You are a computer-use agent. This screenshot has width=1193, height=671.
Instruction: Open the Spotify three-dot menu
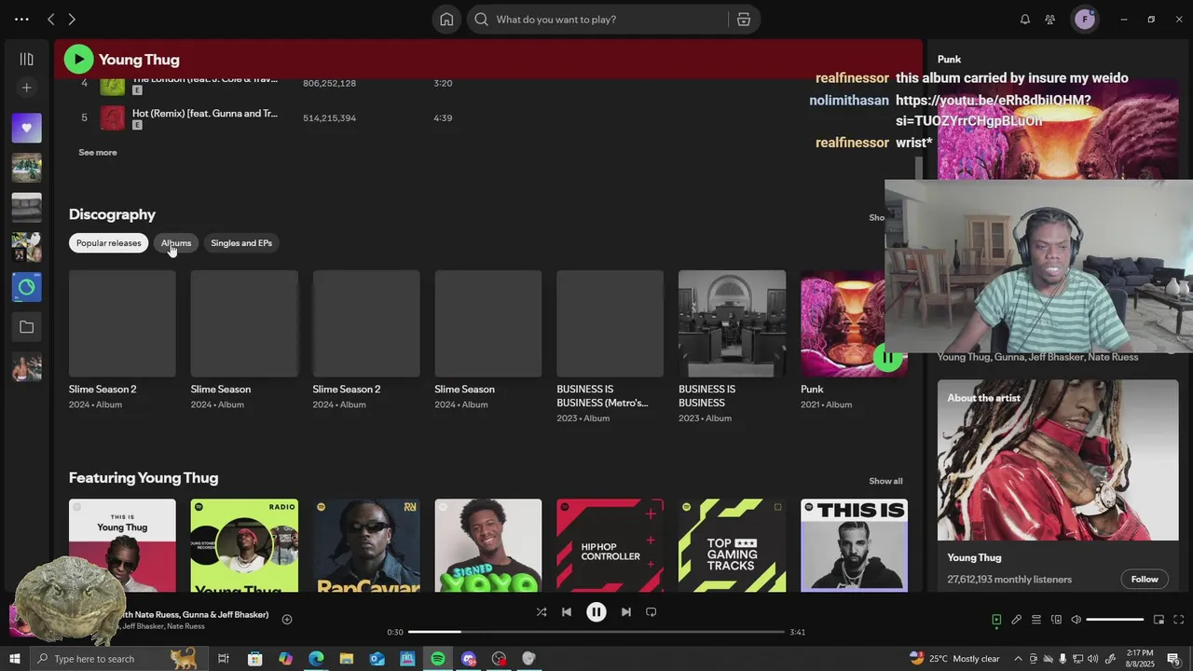pos(21,19)
